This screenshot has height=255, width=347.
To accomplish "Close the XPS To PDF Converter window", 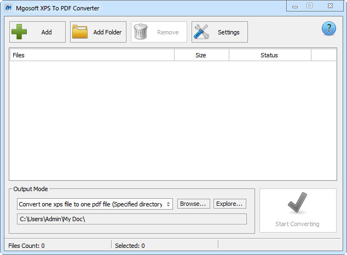I will pyautogui.click(x=329, y=6).
